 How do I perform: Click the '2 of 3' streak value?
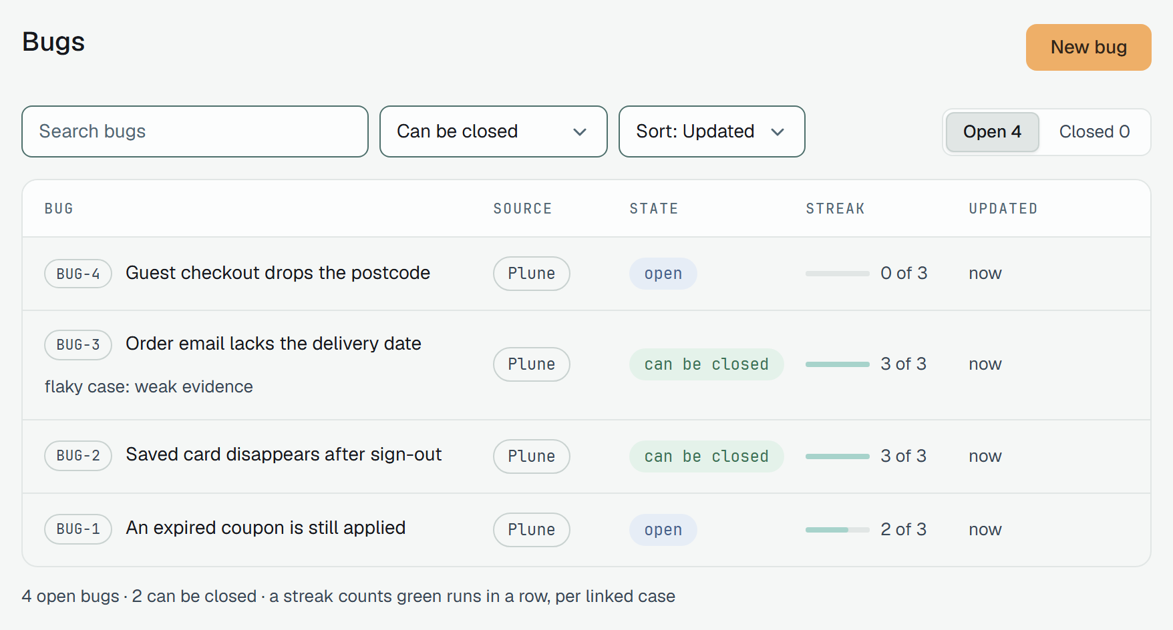[904, 529]
